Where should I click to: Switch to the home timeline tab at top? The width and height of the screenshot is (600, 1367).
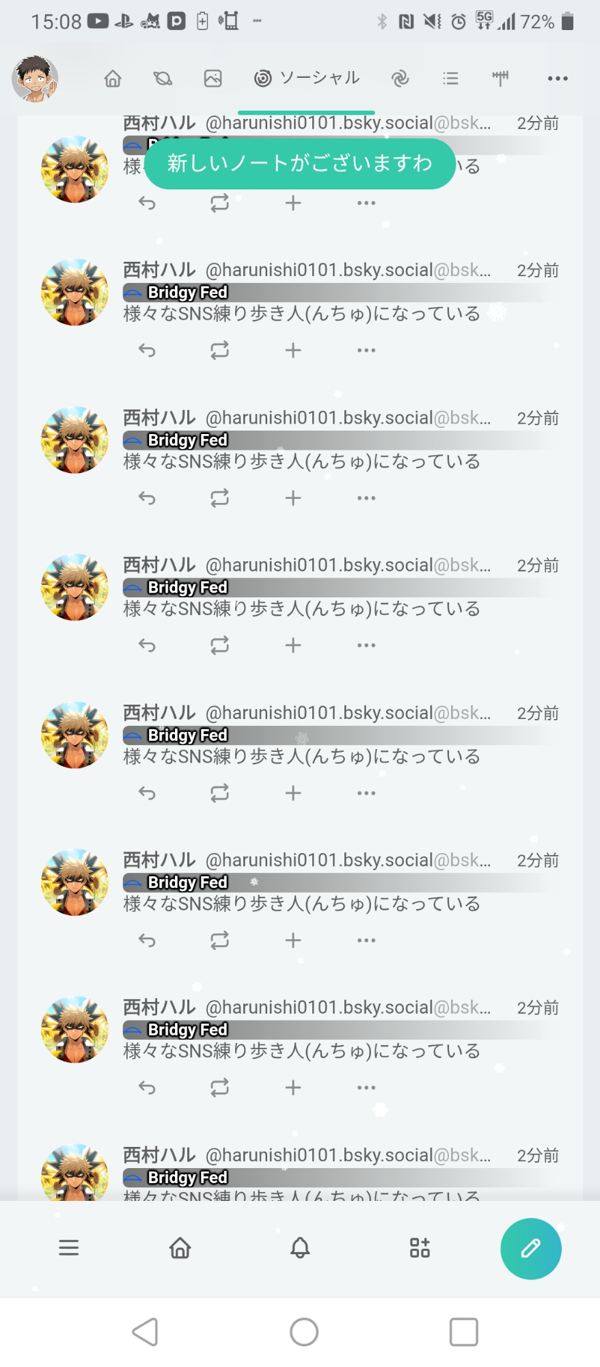click(113, 79)
